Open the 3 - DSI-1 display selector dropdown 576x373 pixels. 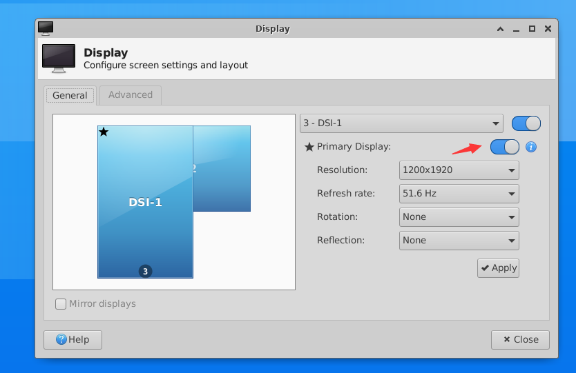[401, 123]
